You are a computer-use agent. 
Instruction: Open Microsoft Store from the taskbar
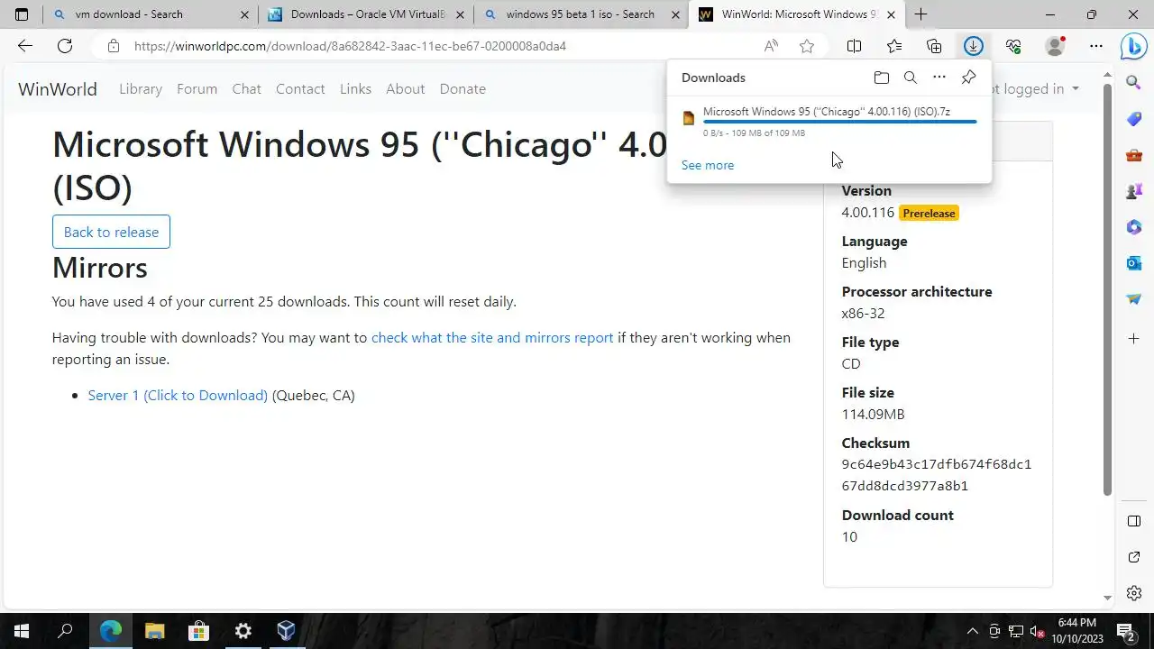click(198, 631)
